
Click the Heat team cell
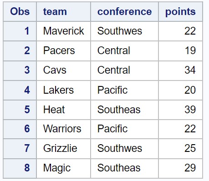(63, 110)
